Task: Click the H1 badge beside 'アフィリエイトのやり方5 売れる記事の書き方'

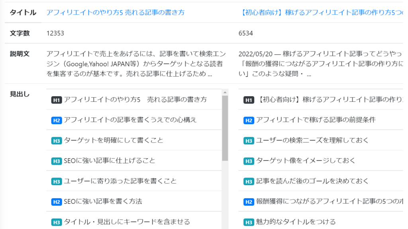Action: click(x=57, y=100)
